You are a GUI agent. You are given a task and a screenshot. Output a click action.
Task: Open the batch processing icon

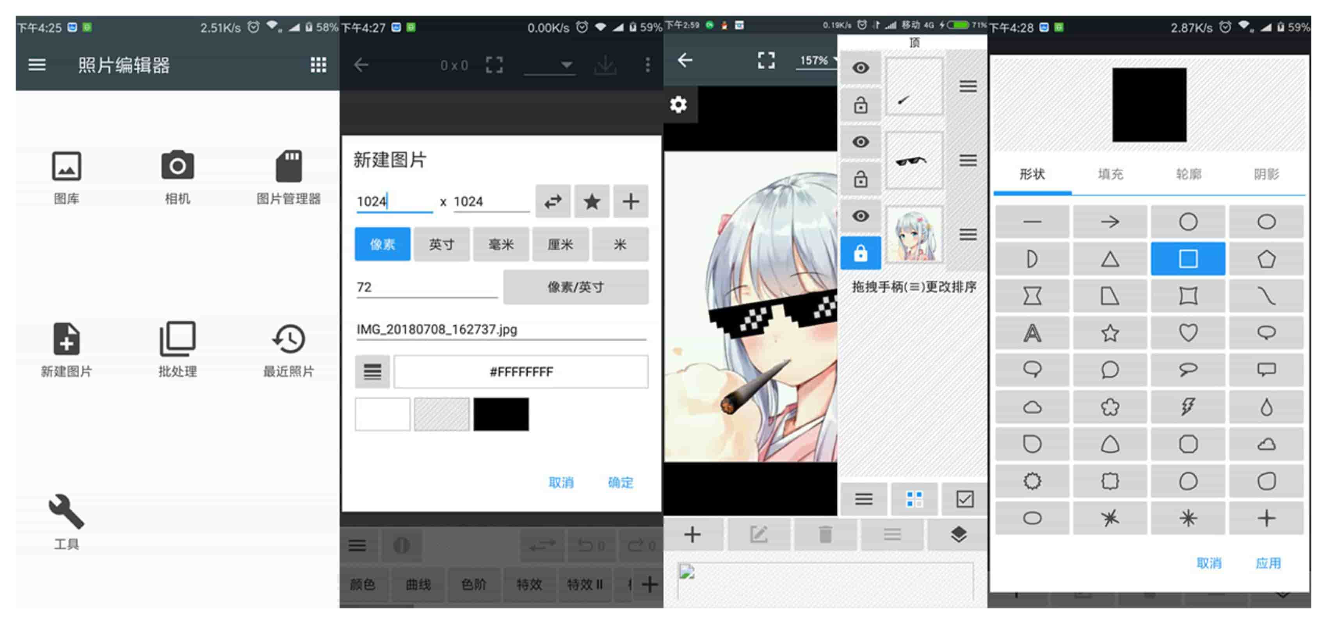coord(177,339)
